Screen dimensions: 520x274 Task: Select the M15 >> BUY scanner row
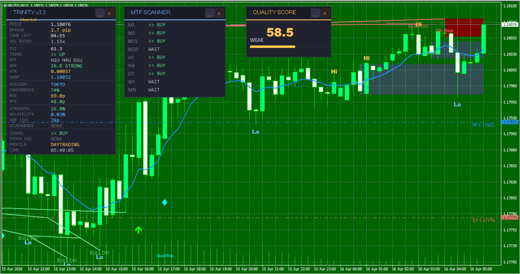pyautogui.click(x=175, y=41)
